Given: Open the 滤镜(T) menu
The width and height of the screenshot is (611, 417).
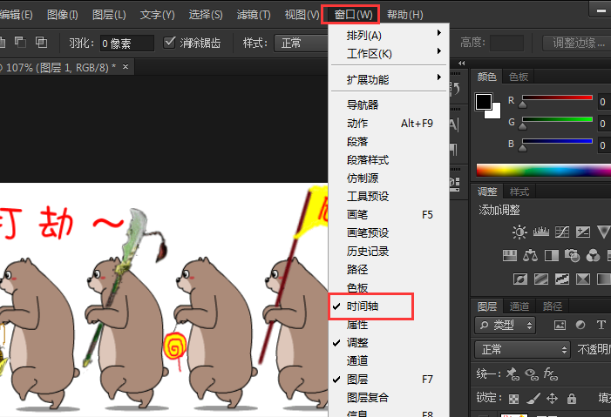Looking at the screenshot, I should click(254, 15).
